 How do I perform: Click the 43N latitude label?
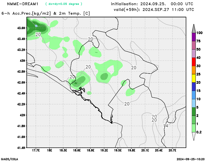pos(22,61)
